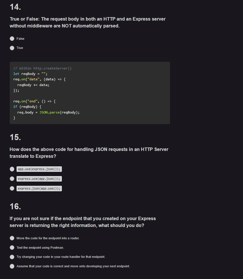Select the True option for question 14
Viewport: 243px width, 279px height.
tap(12, 48)
